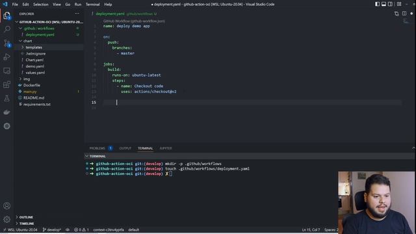Image resolution: width=416 pixels, height=234 pixels.
Task: Open Customize Layout icon
Action: coord(399,5)
